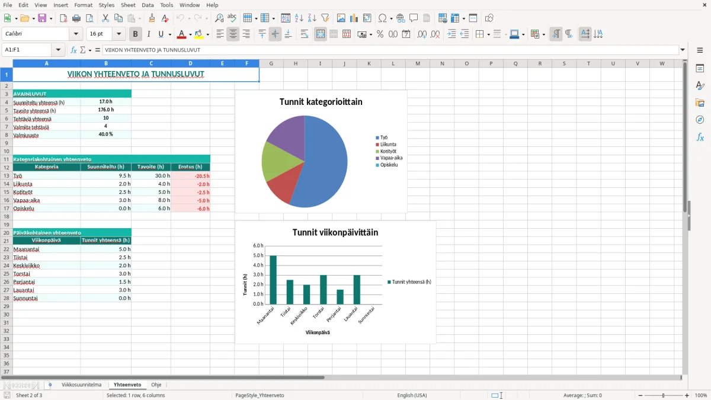Image resolution: width=711 pixels, height=400 pixels.
Task: Click the zoom in plus button
Action: pyautogui.click(x=687, y=395)
